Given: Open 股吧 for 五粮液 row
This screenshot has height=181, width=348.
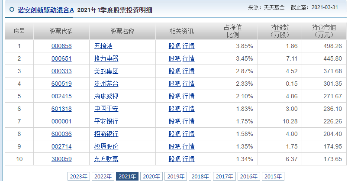Looking at the screenshot, I should click(x=175, y=46).
